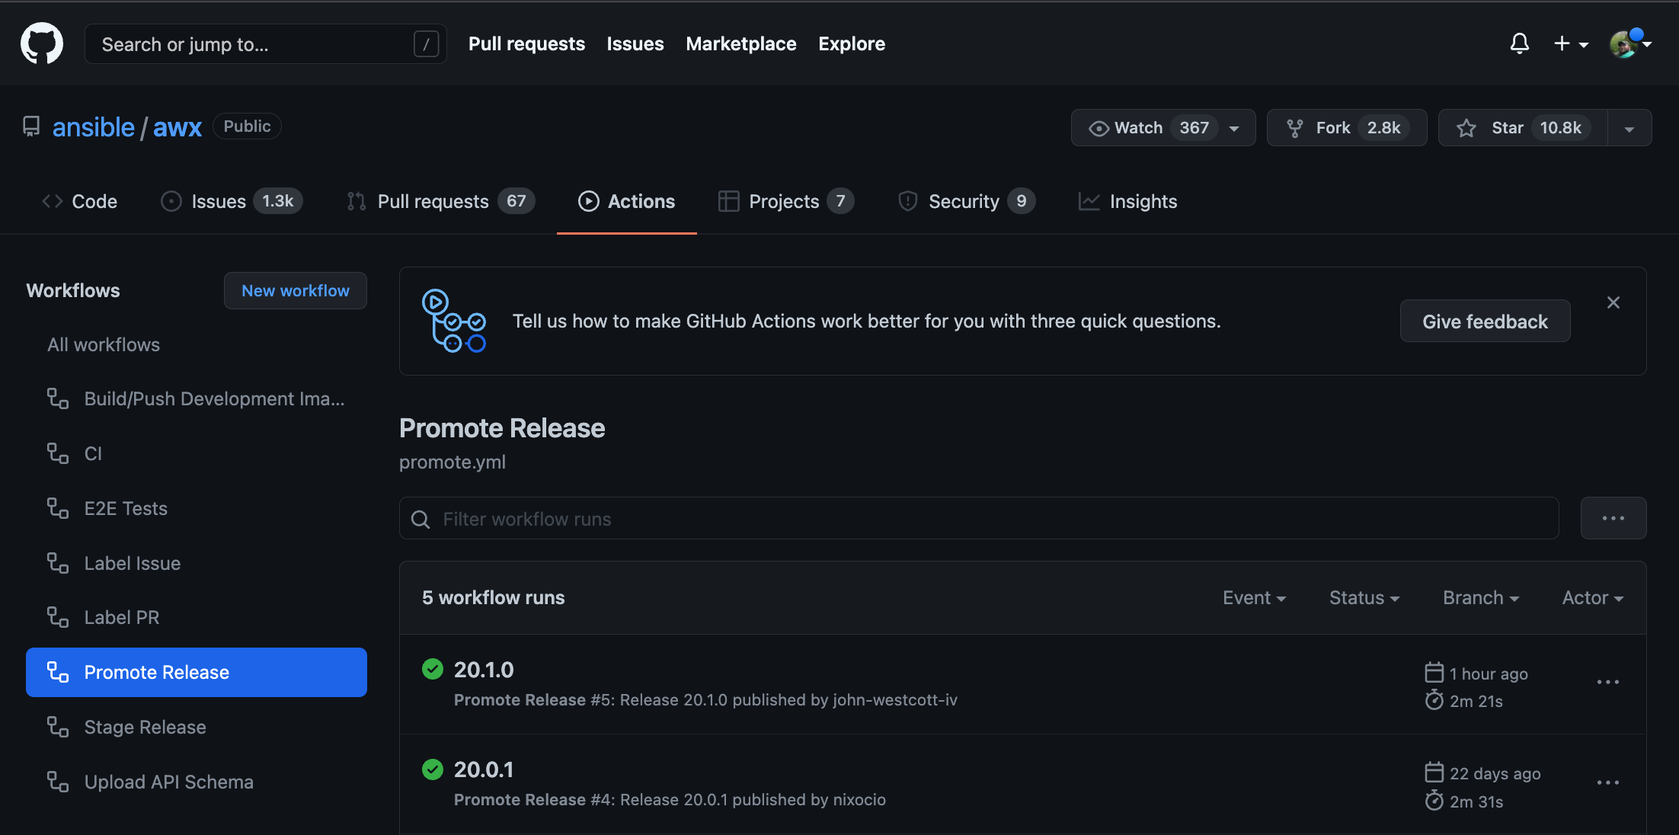The height and width of the screenshot is (835, 1679).
Task: Open the kebab menu on the 20.0.1 run
Action: pos(1607,782)
